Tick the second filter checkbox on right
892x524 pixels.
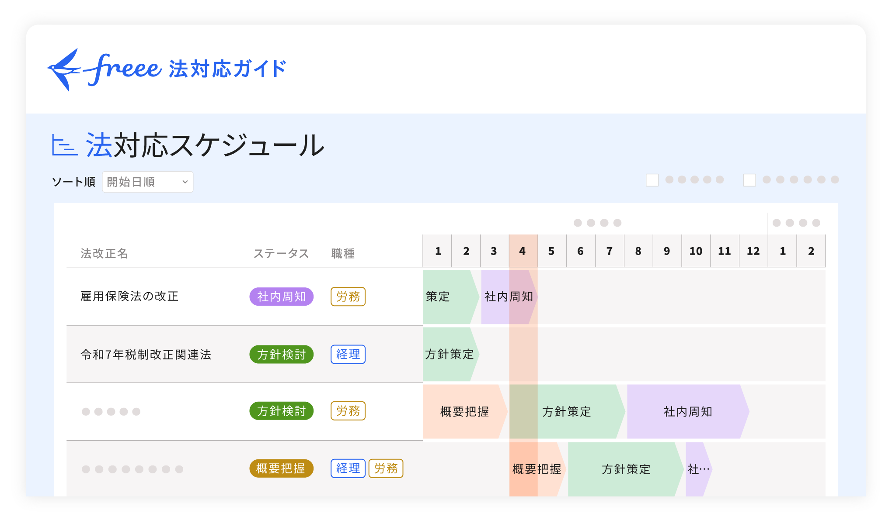(x=749, y=180)
